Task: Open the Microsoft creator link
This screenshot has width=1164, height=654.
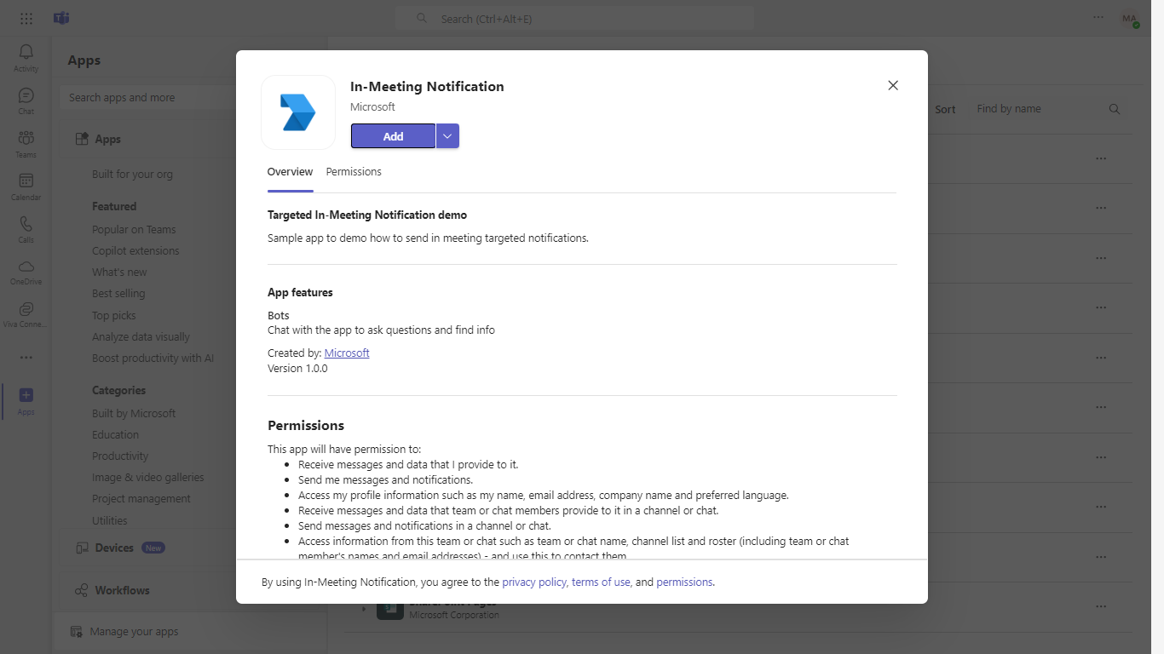Action: pyautogui.click(x=347, y=353)
